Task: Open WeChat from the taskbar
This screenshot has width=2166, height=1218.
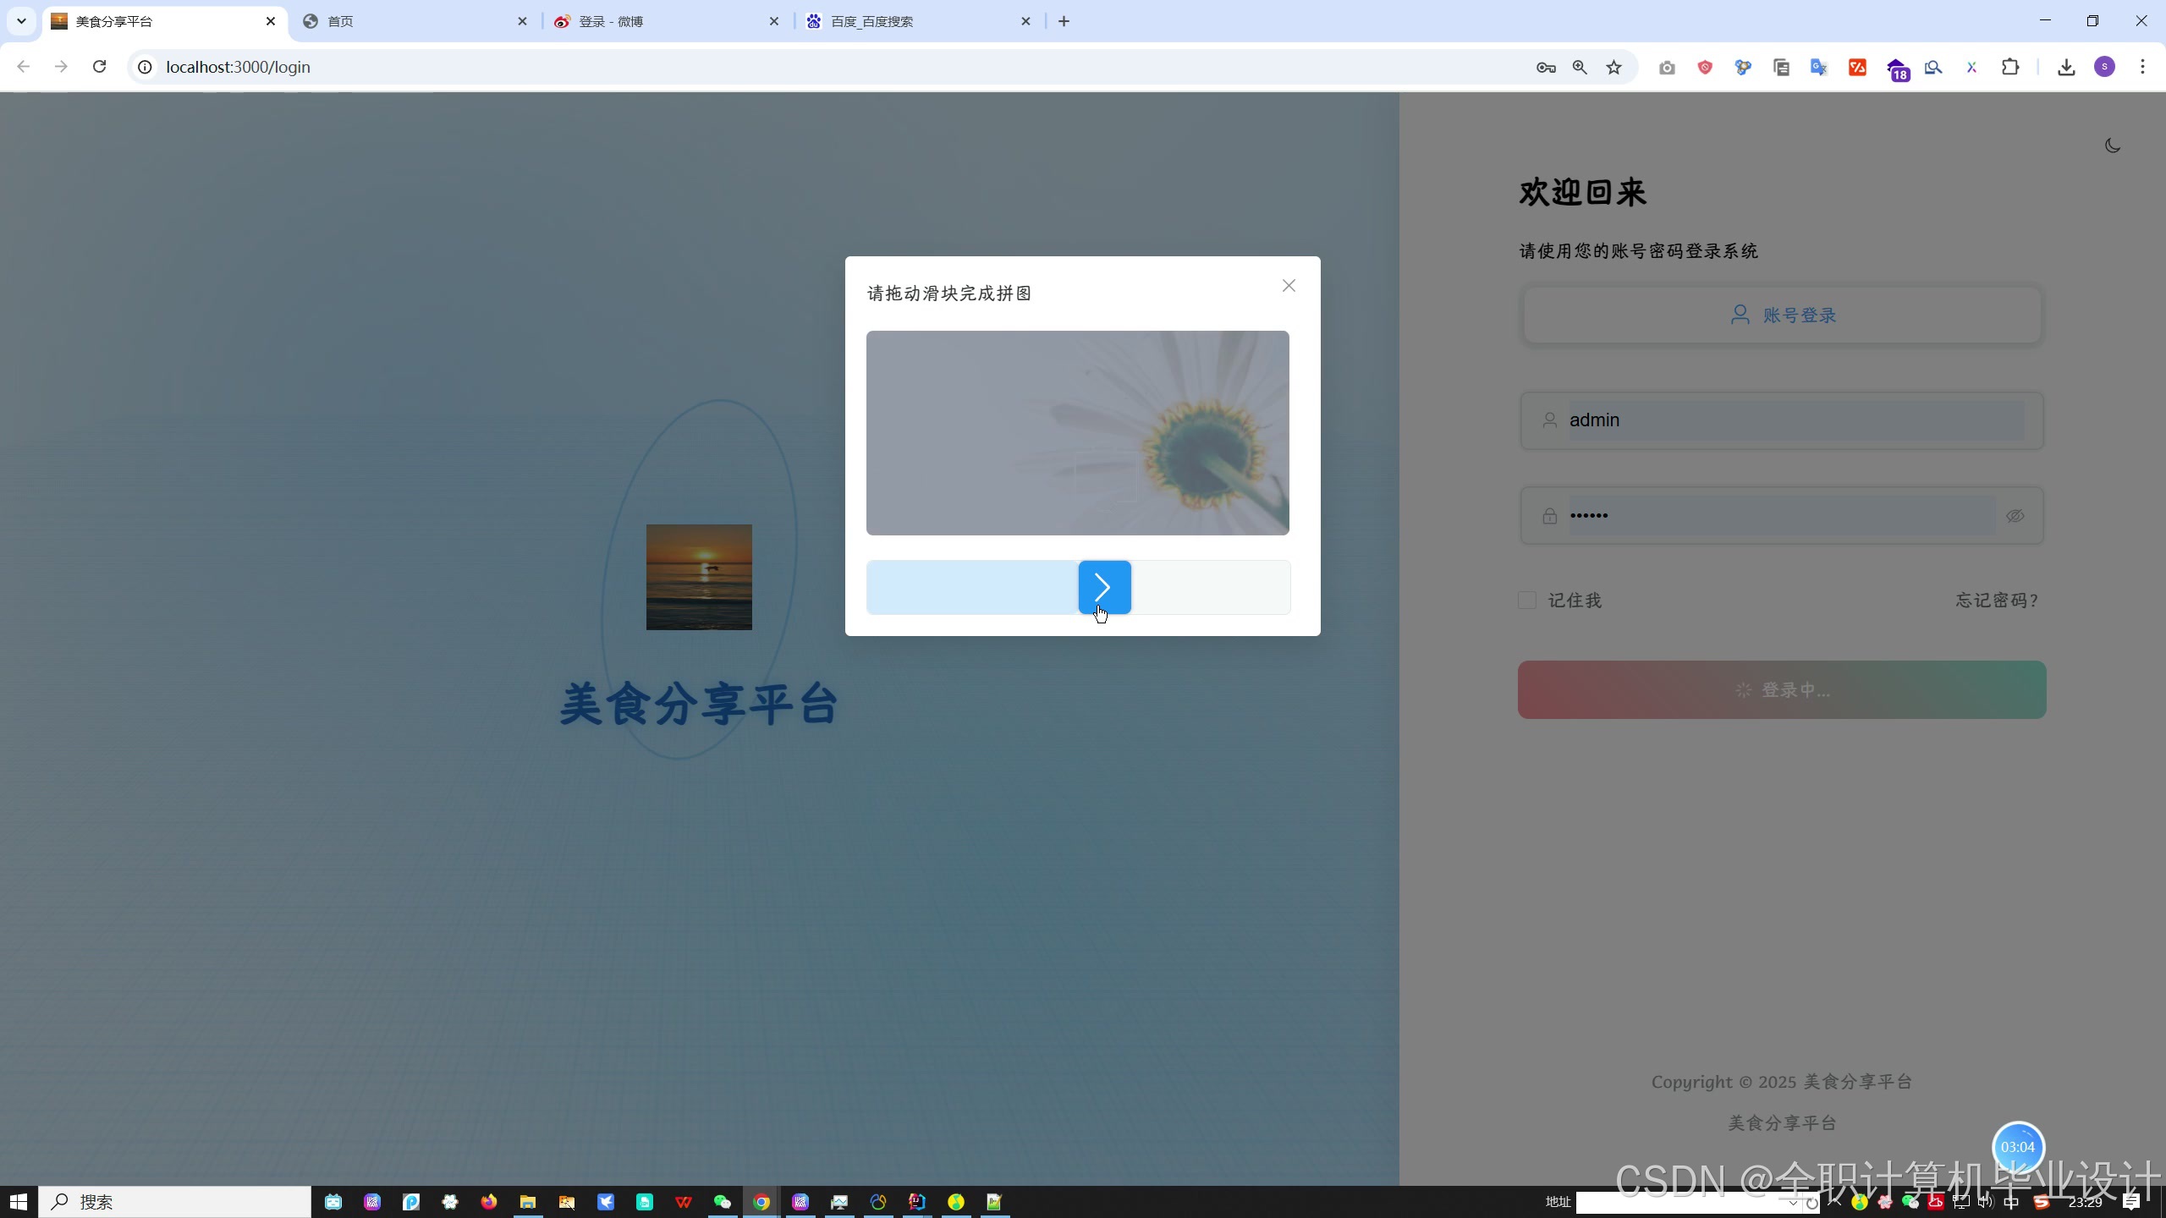Action: click(722, 1202)
